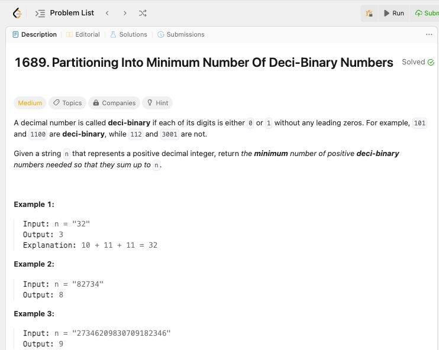Click the Description tab document icon

tap(15, 34)
